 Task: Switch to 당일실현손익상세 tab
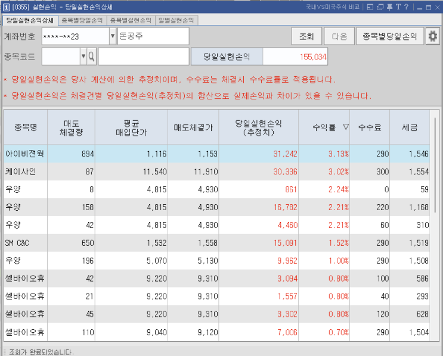(x=30, y=20)
